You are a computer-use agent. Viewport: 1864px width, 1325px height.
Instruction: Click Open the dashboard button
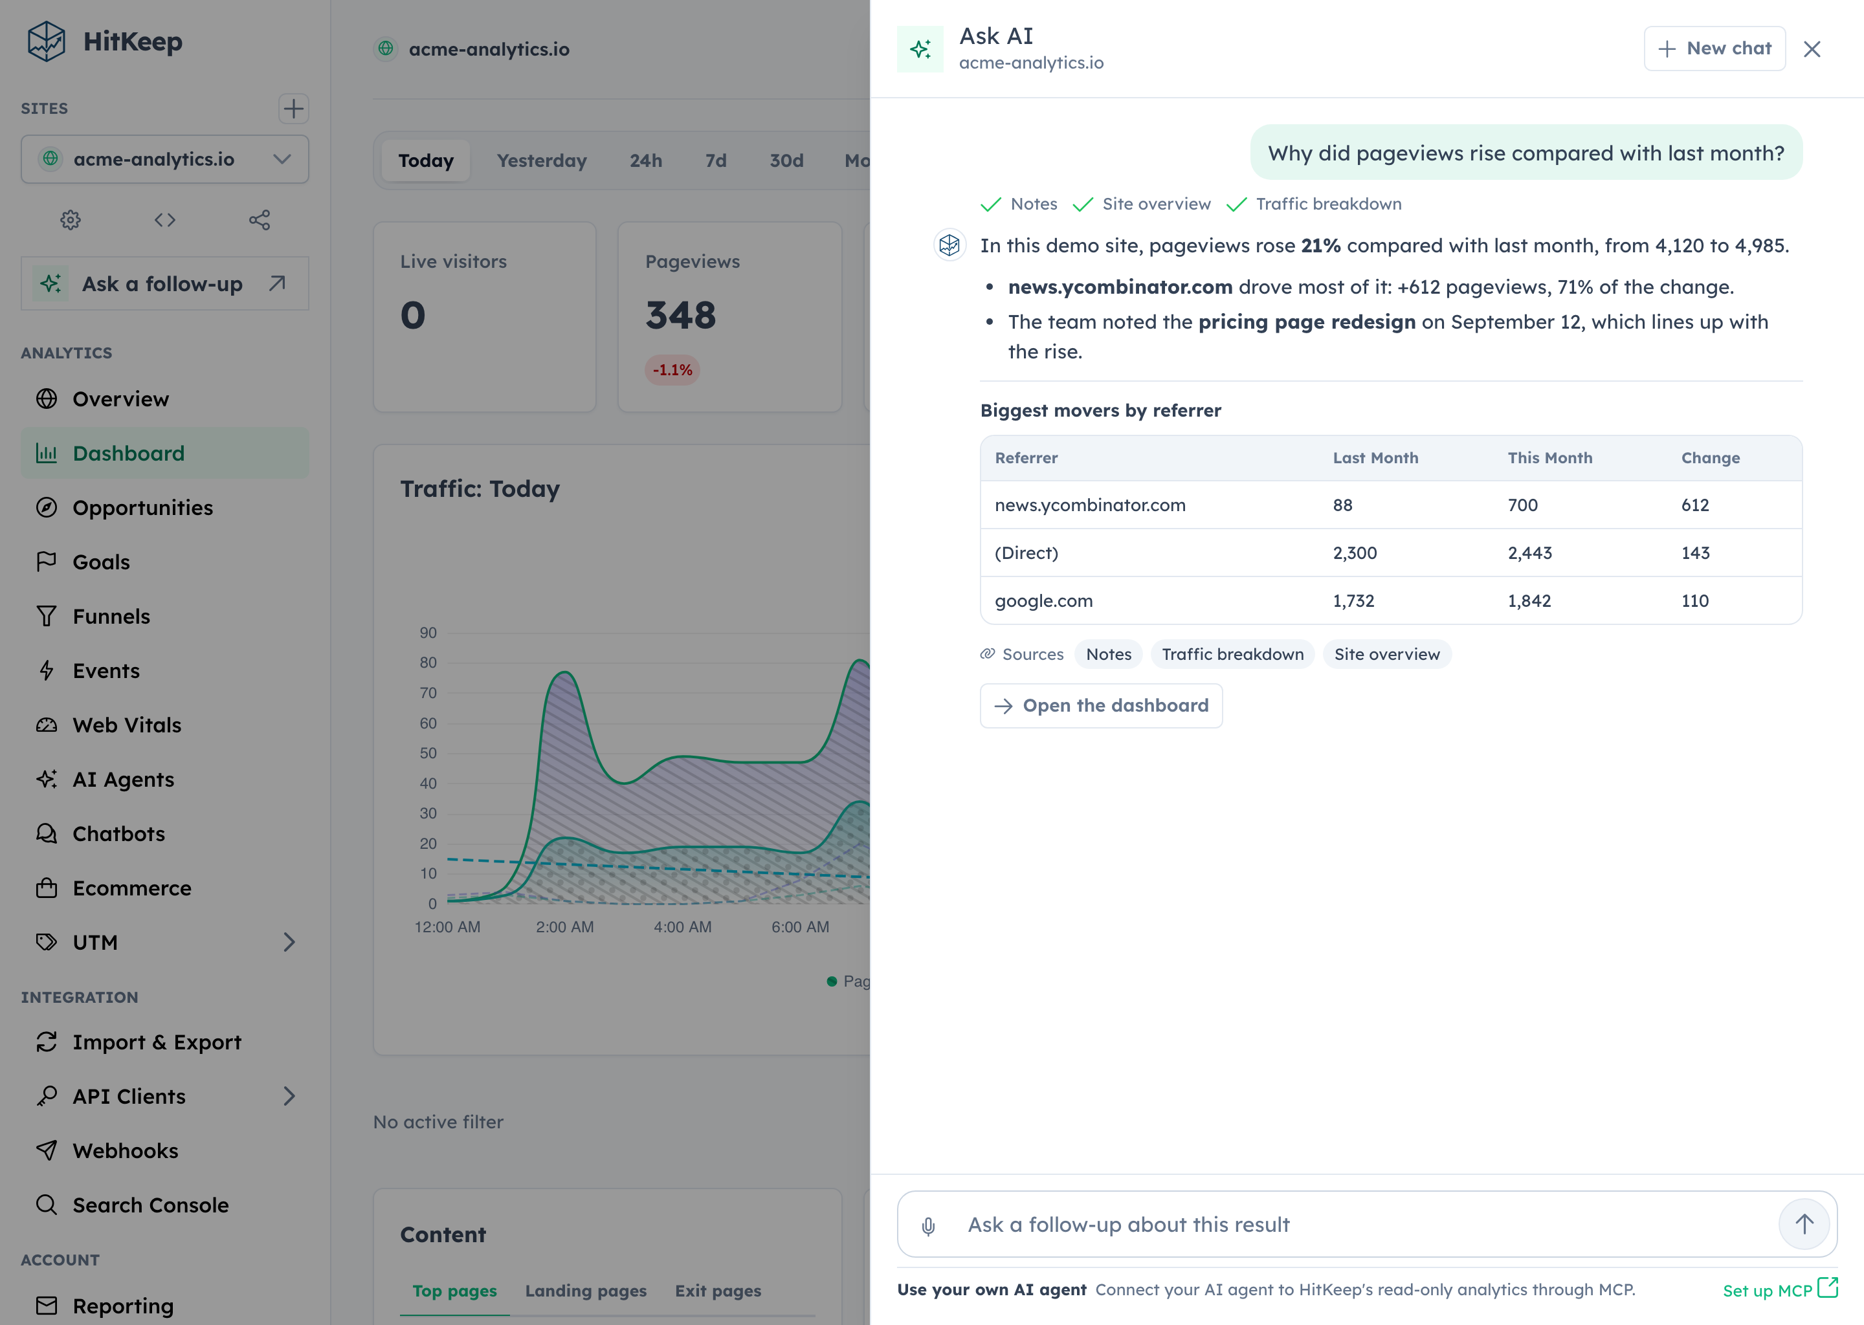click(x=1101, y=706)
